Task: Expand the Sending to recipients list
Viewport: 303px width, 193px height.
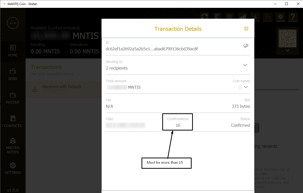Action: pyautogui.click(x=245, y=65)
